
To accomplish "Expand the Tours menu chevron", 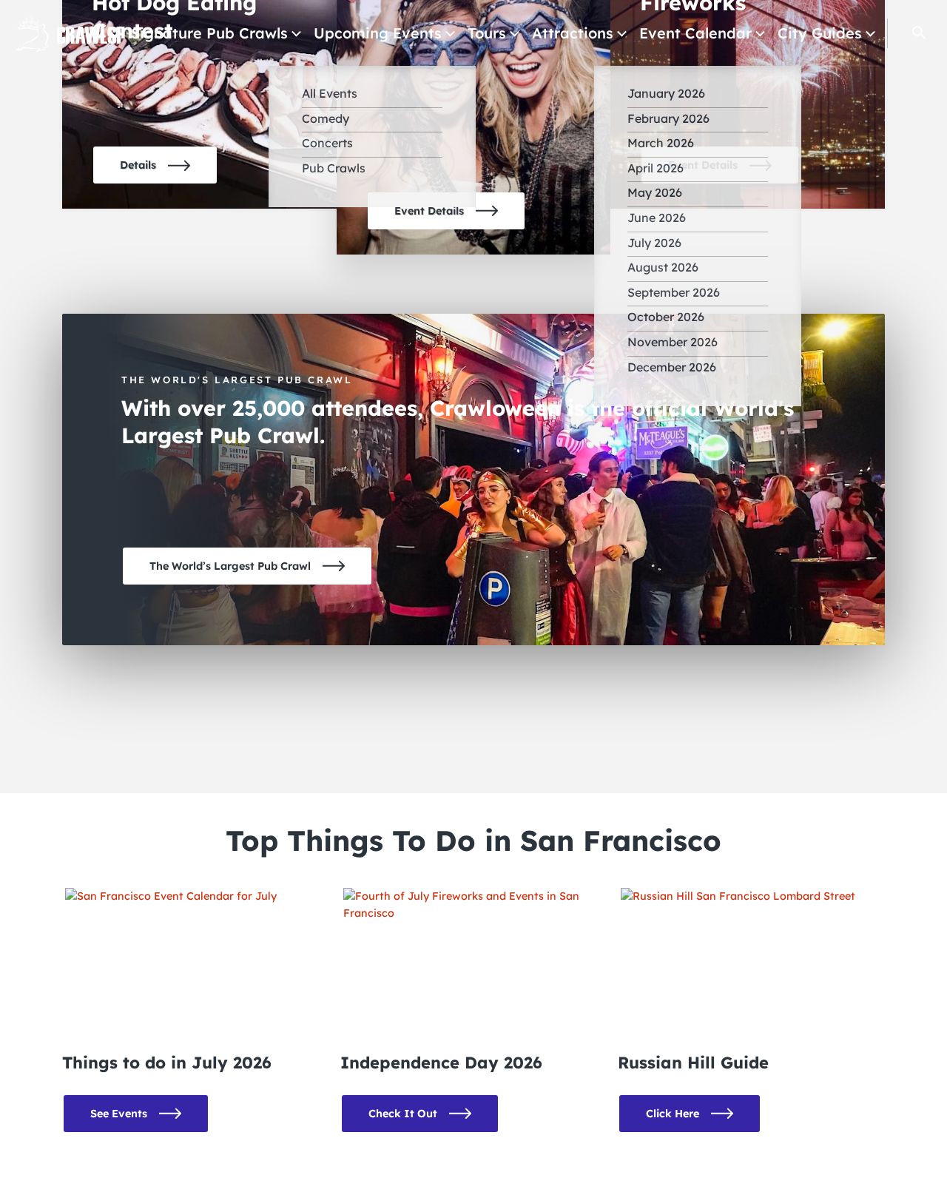I will [514, 34].
